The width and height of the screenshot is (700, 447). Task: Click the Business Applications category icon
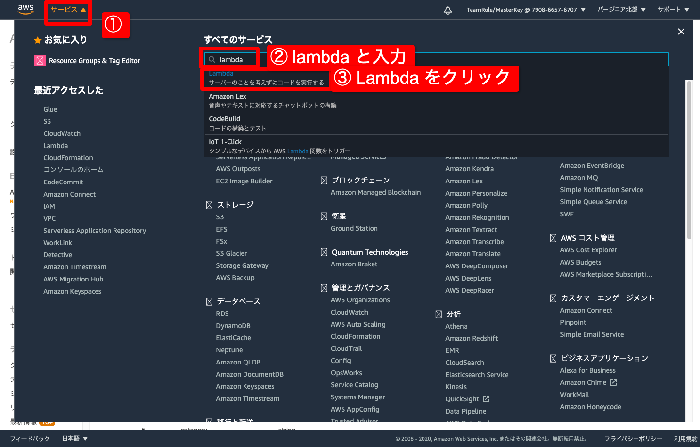[x=553, y=359]
